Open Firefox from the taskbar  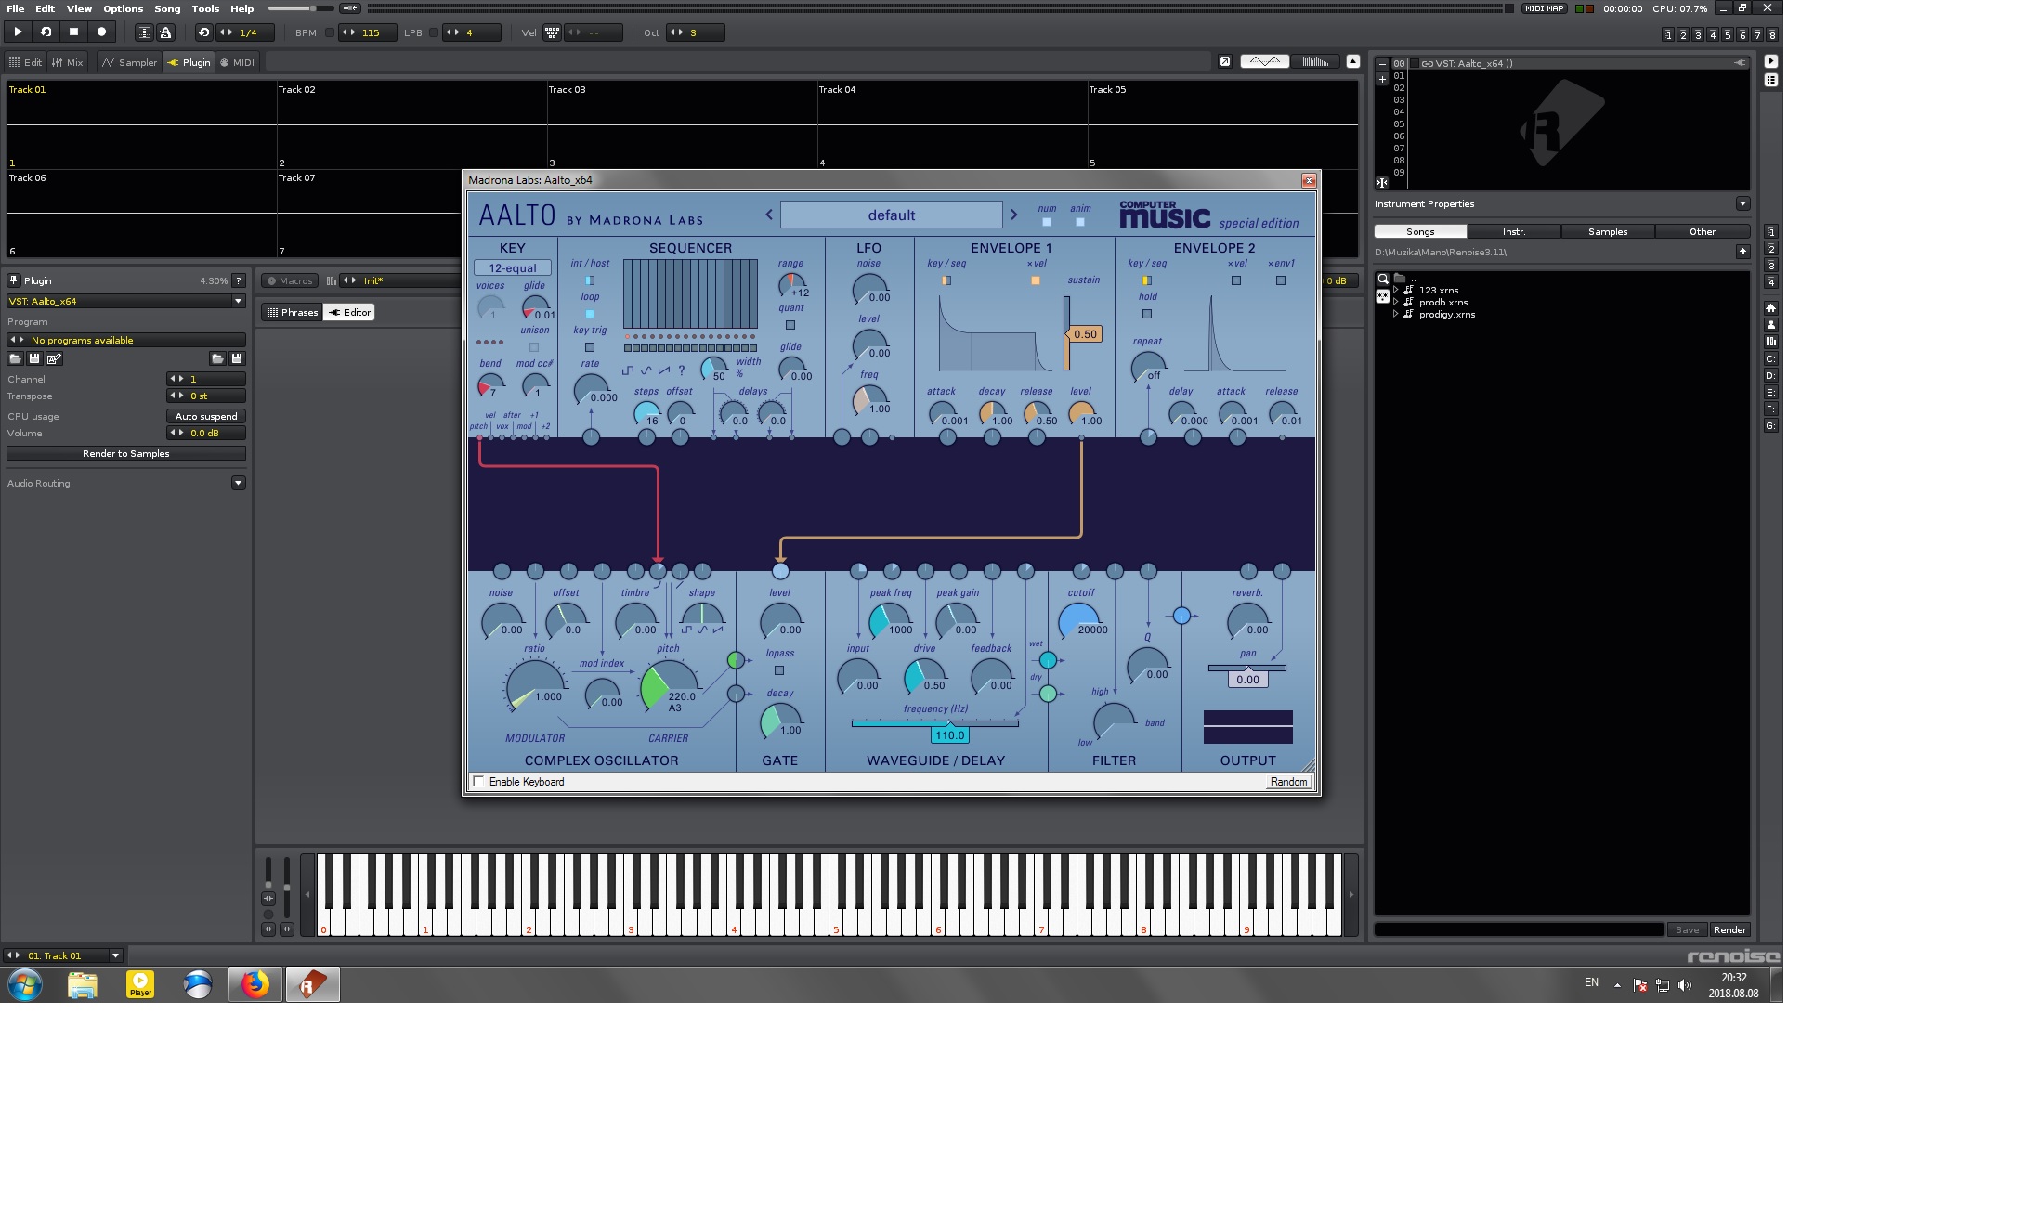click(255, 984)
